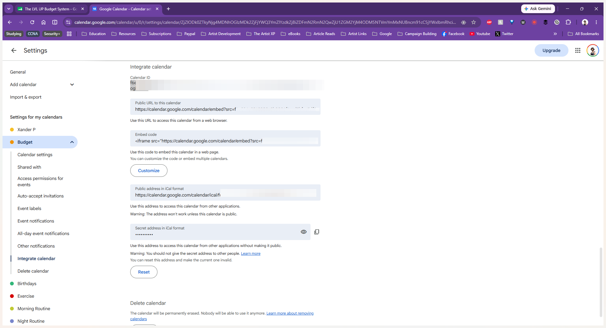Image resolution: width=606 pixels, height=328 pixels.
Task: Click the Customize embed button
Action: coord(149,171)
